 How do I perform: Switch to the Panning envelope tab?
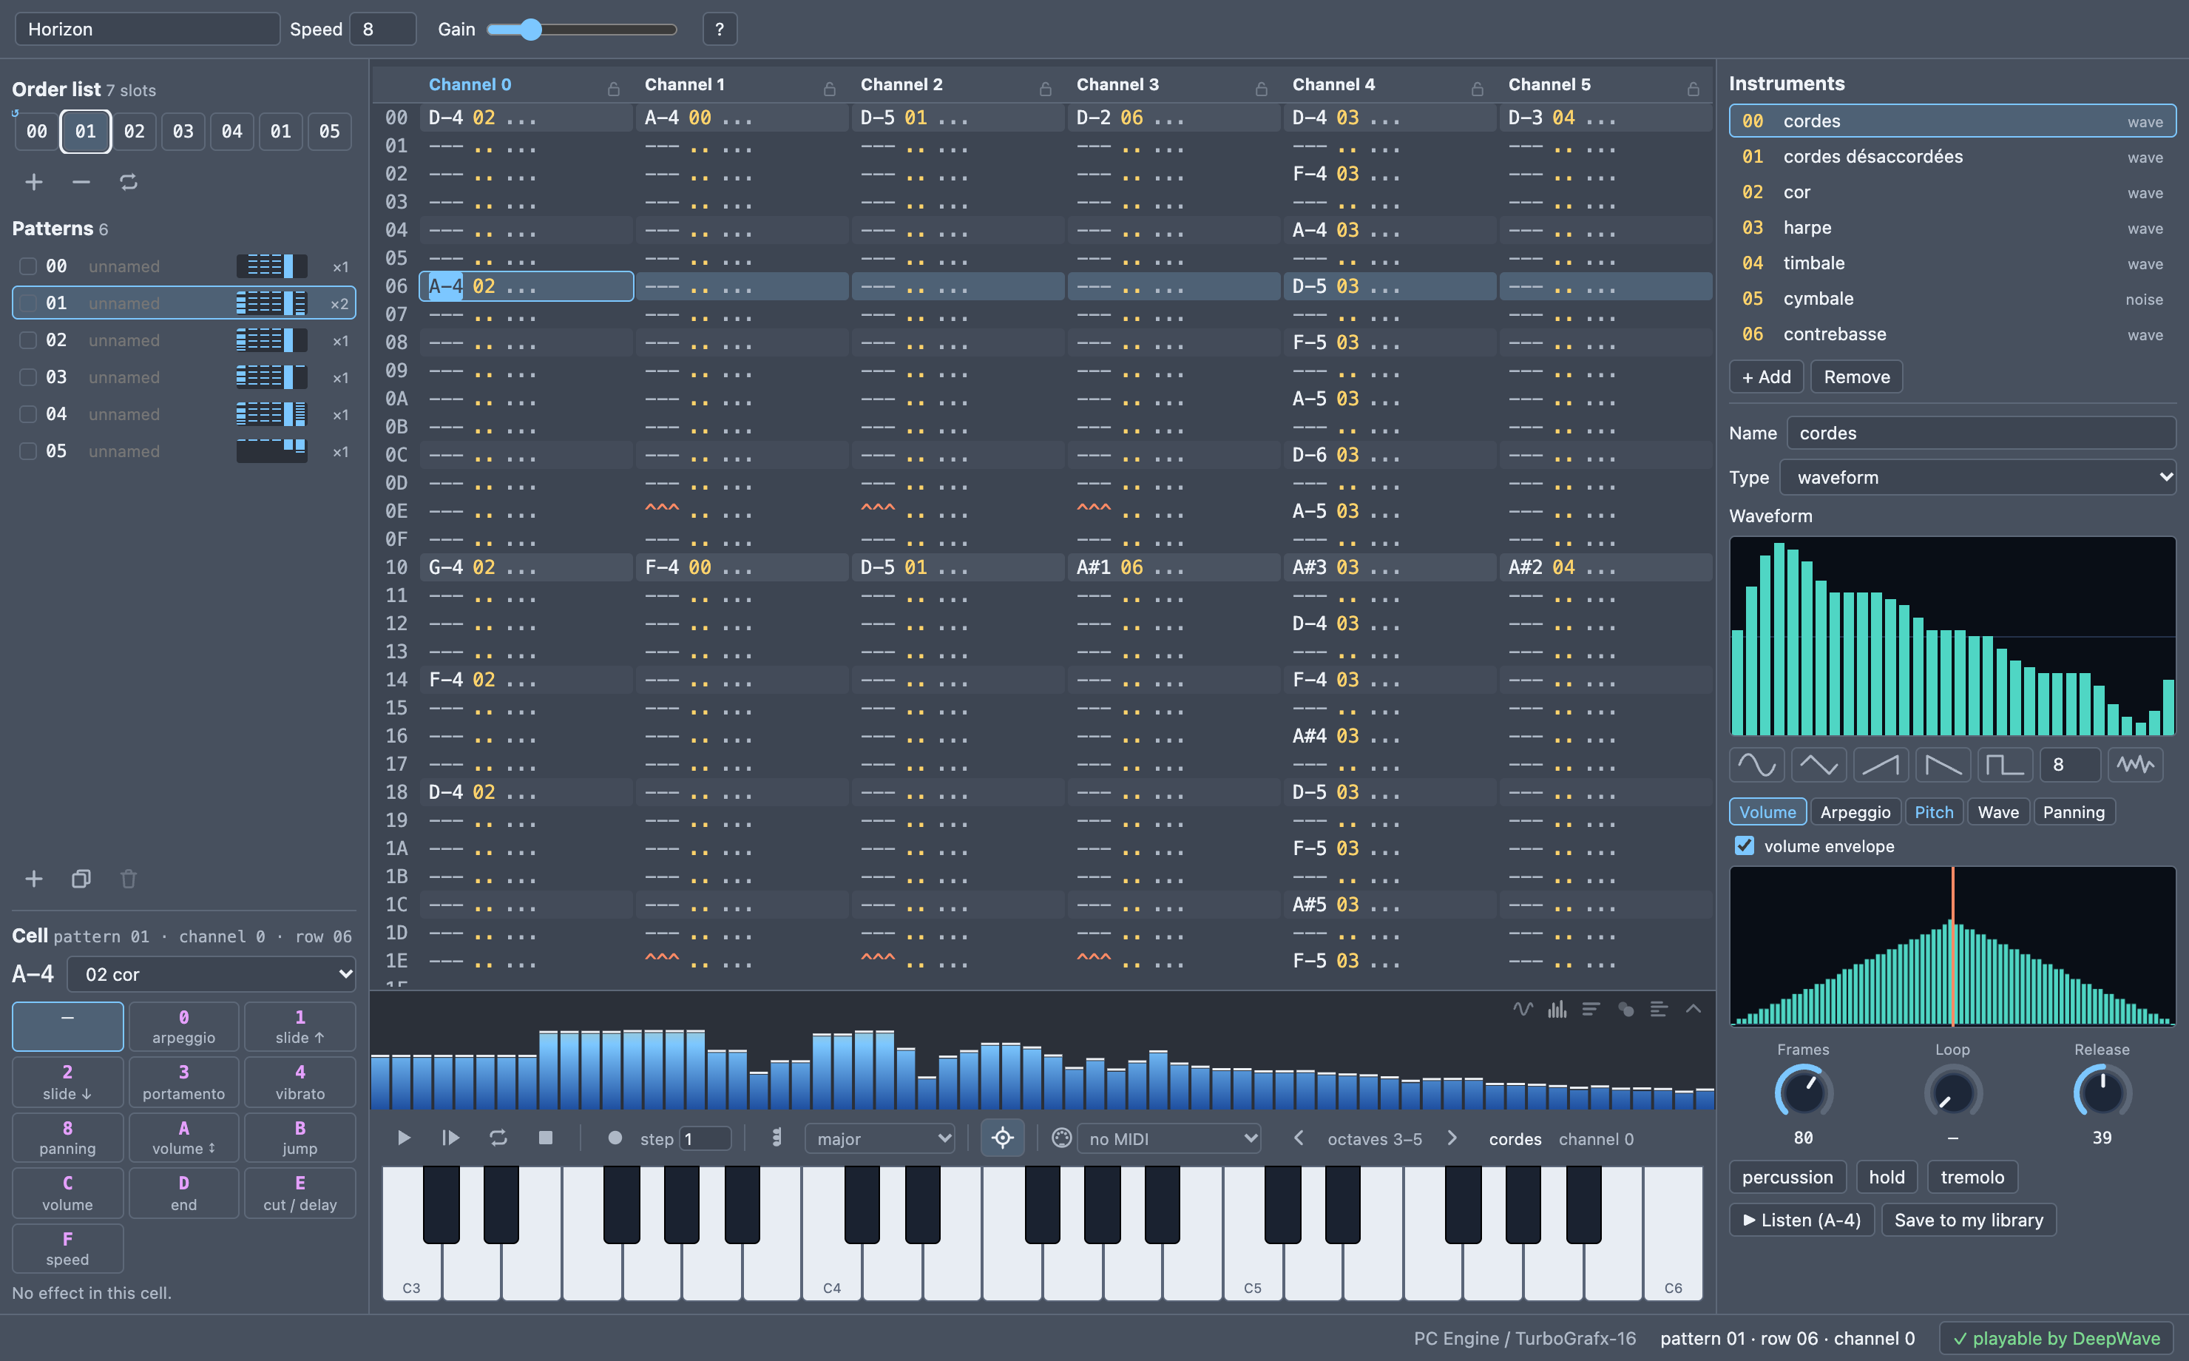click(2074, 812)
